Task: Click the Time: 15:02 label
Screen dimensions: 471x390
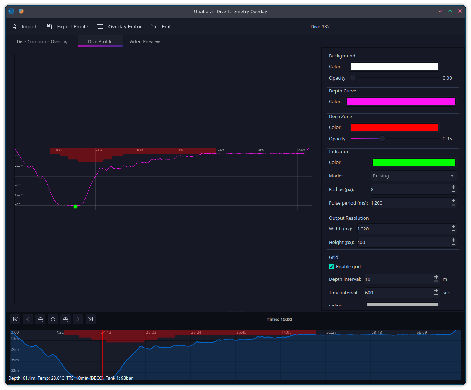Action: (280, 319)
